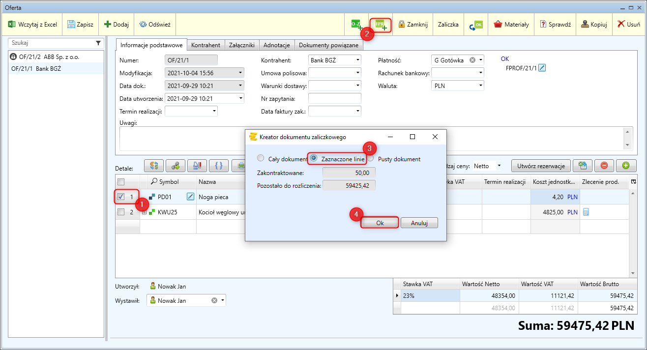Click the FPR create proforma icon
This screenshot has width=647, height=350.
click(381, 24)
